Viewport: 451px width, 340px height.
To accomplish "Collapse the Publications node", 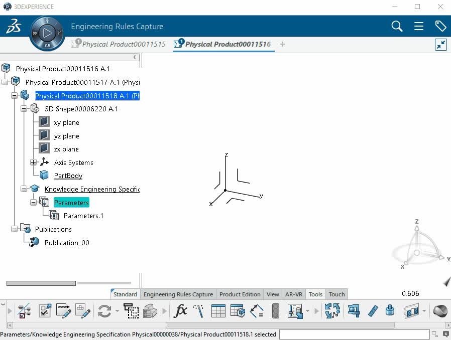I will (15, 229).
